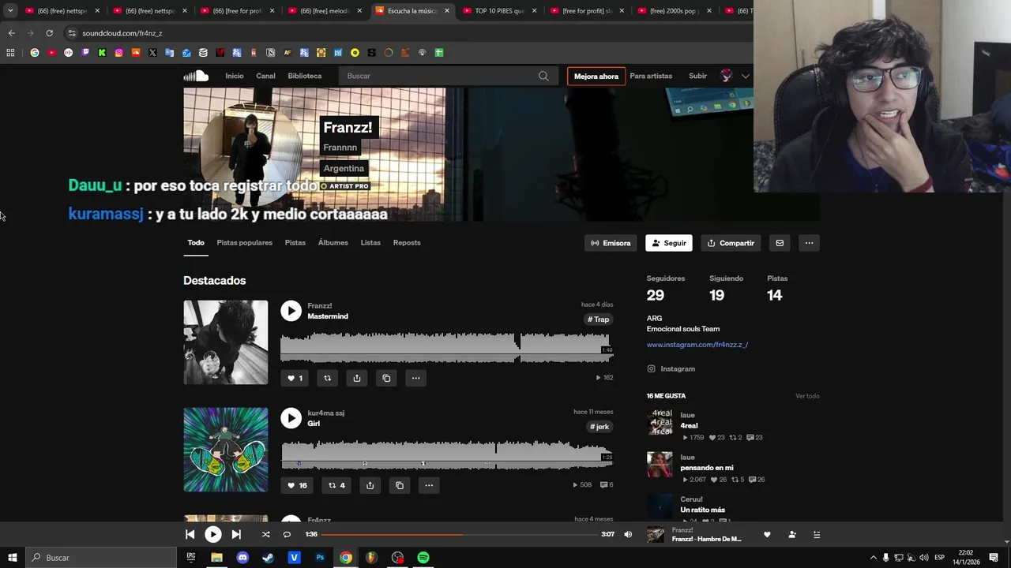This screenshot has width=1011, height=568.
Task: Open the Girl track cover artwork
Action: pos(226,450)
